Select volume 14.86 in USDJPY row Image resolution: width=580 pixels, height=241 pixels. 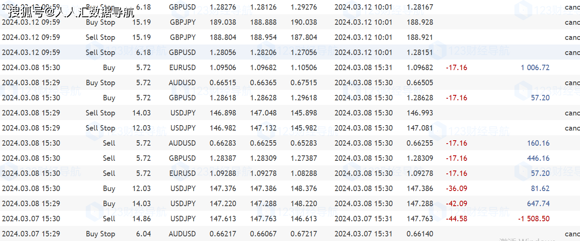pos(141,219)
